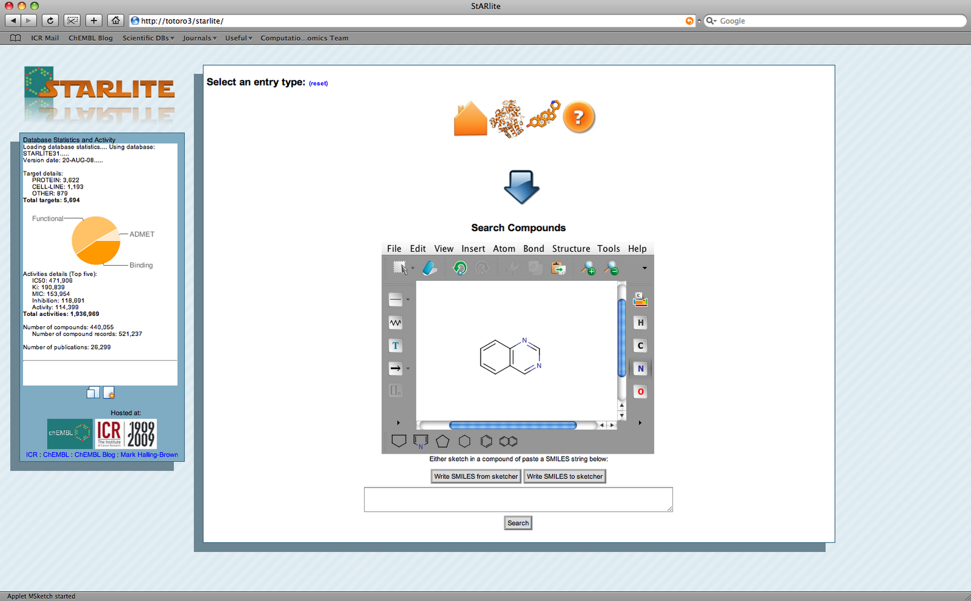Viewport: 971px width, 601px height.
Task: Open the top toolbar overflow arrow
Action: (x=645, y=268)
